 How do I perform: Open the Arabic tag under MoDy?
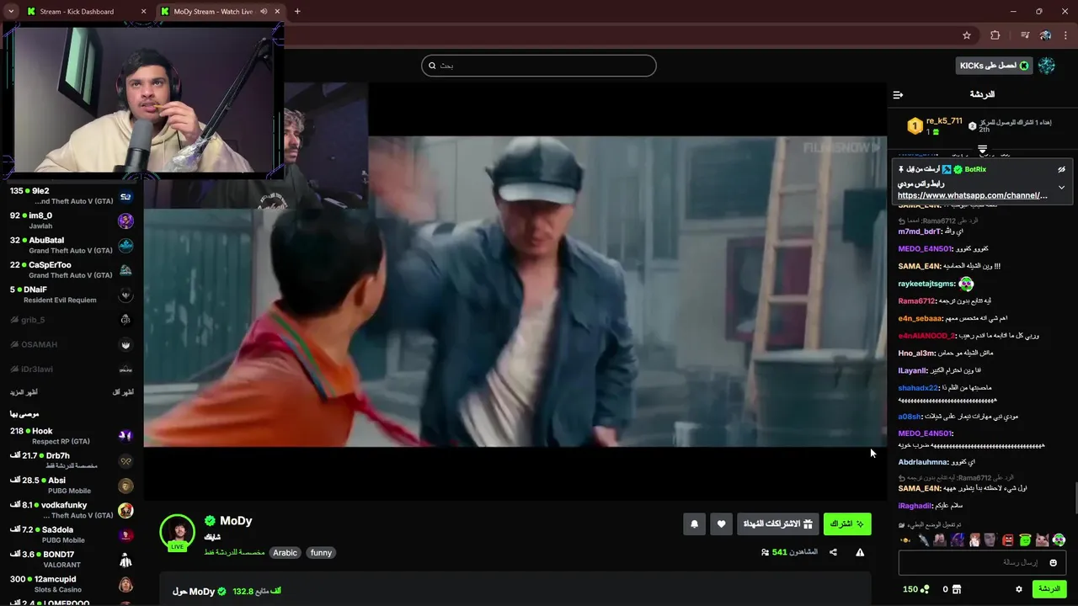285,553
